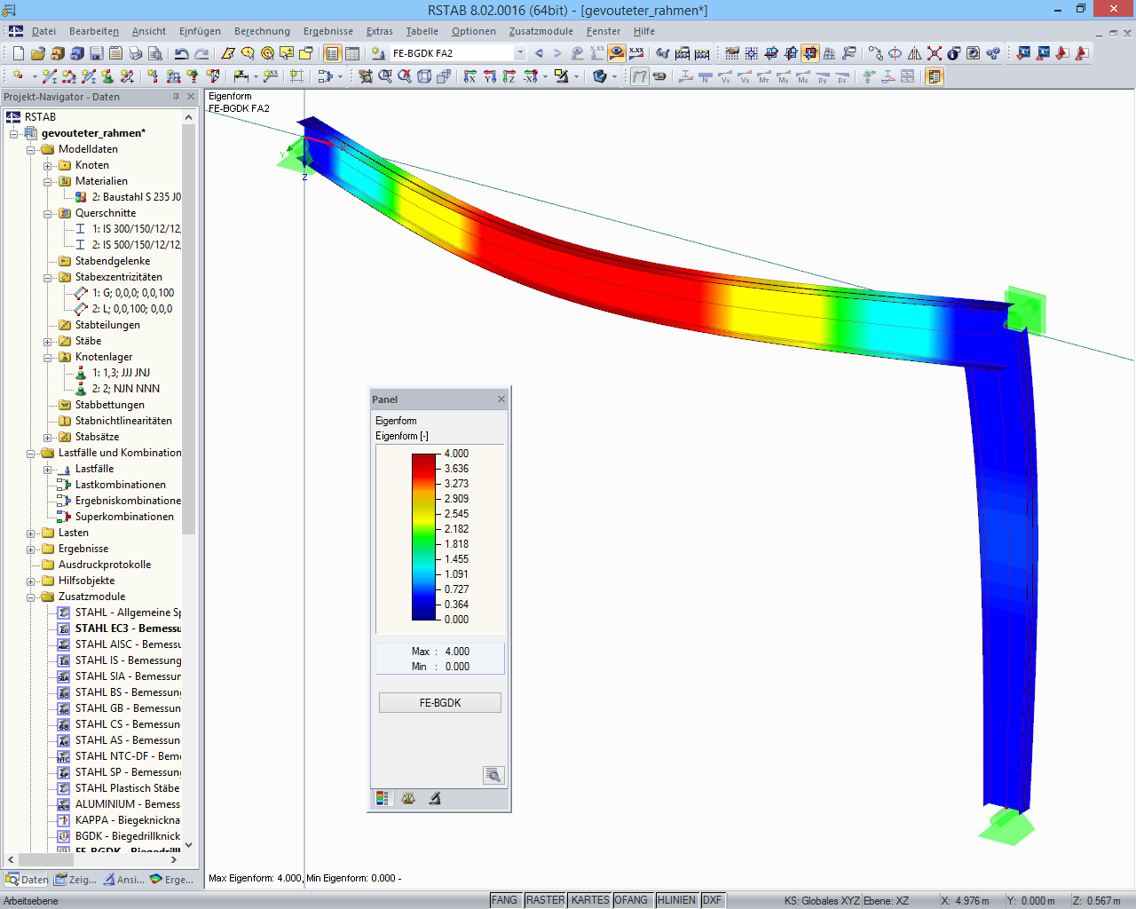Show torsional moment MT result diagram

(764, 76)
